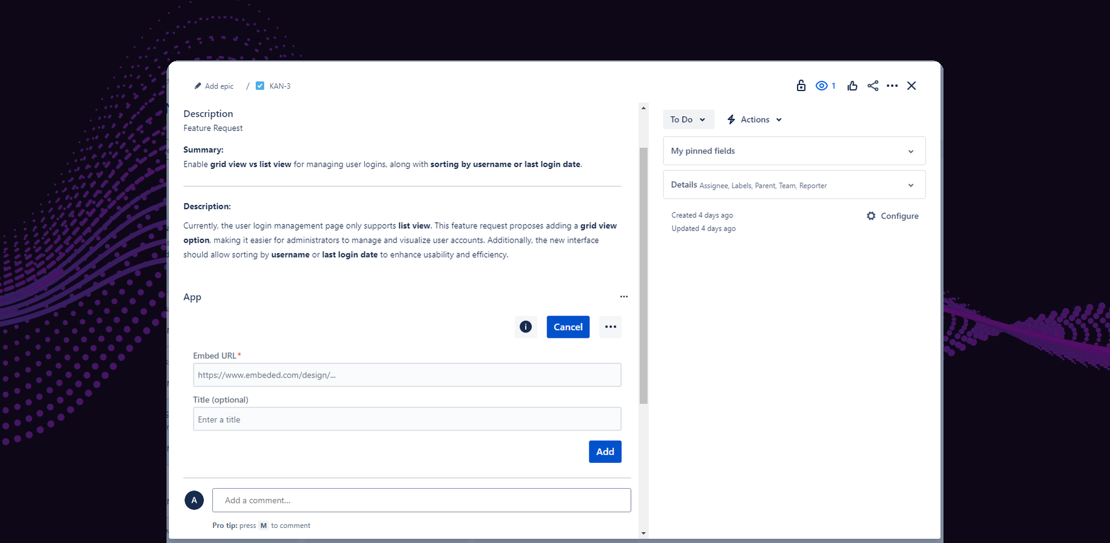The image size is (1110, 543).
Task: Click the info icon in the App section
Action: click(x=525, y=326)
